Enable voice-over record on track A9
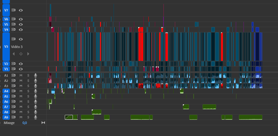278x136 pixels. coord(35,117)
